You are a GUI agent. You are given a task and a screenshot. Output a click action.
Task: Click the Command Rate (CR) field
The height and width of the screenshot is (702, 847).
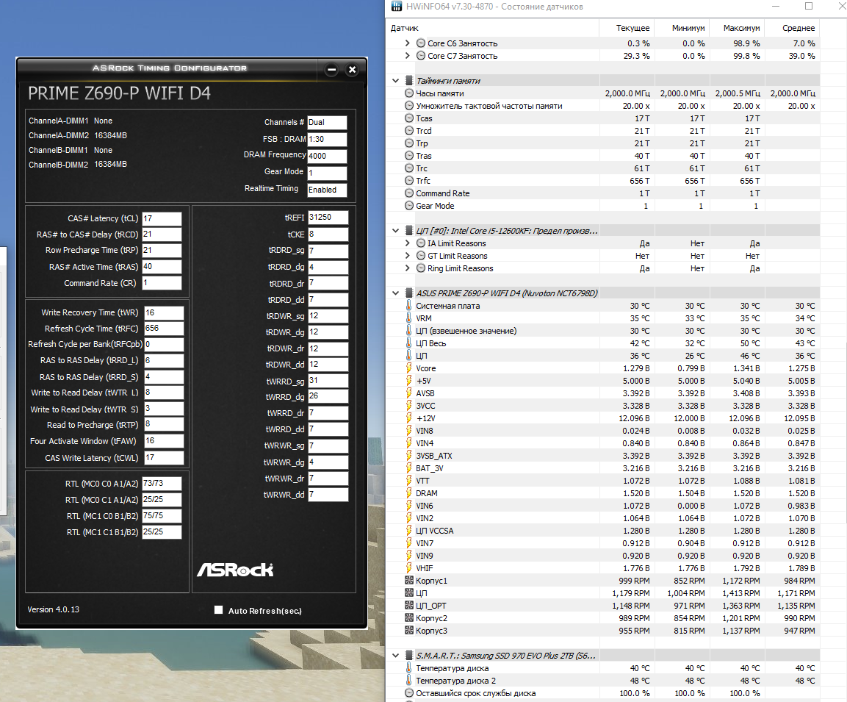click(162, 282)
